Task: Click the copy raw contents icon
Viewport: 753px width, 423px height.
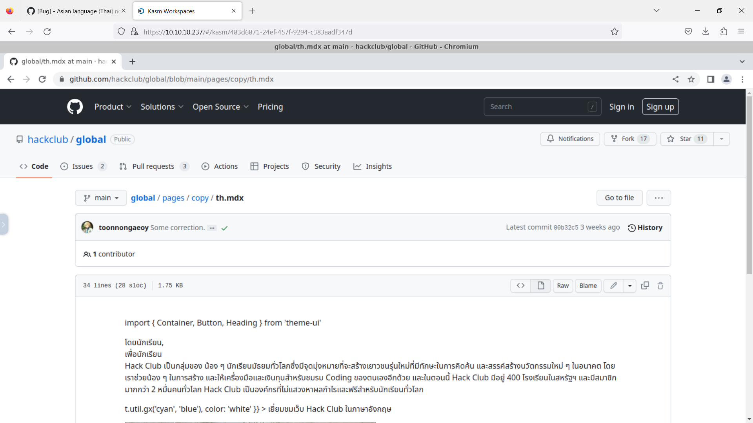Action: pyautogui.click(x=645, y=286)
